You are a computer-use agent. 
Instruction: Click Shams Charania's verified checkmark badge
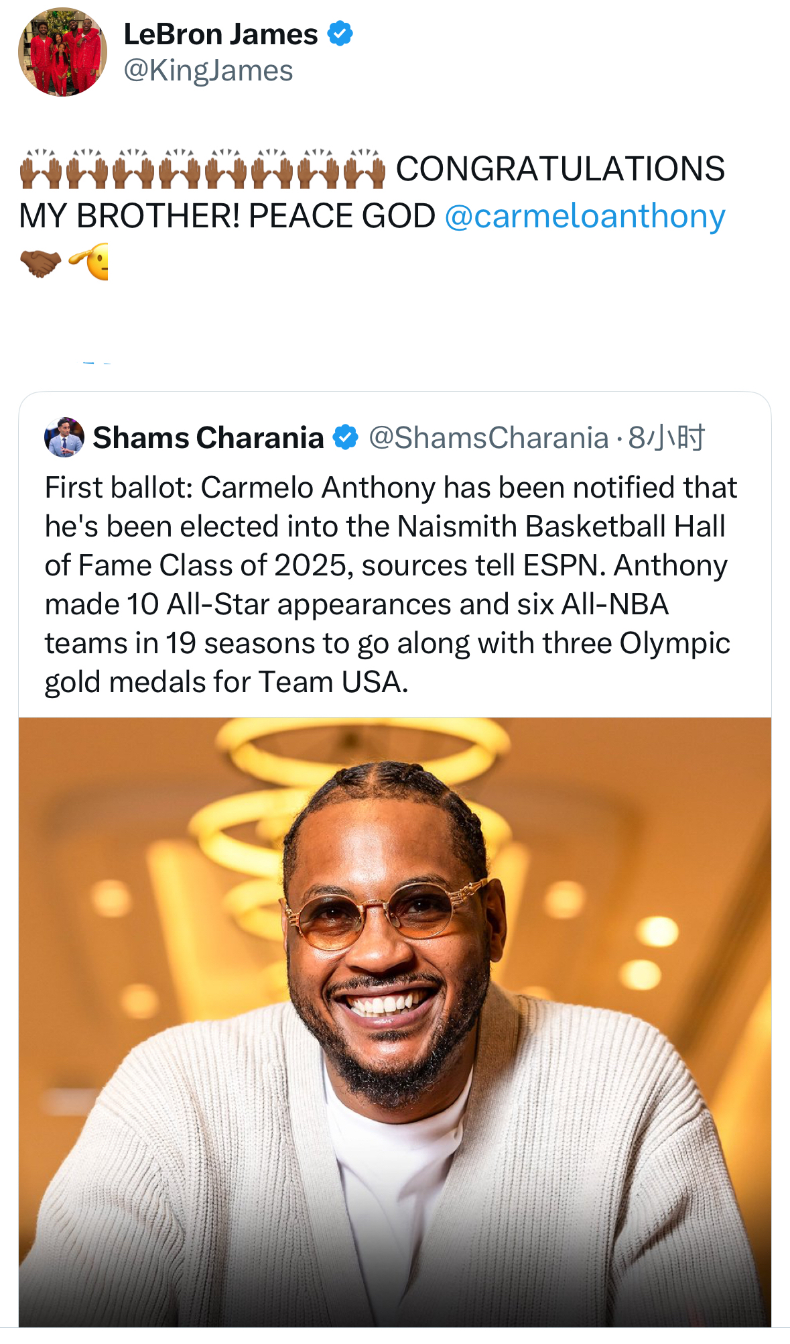tap(346, 437)
